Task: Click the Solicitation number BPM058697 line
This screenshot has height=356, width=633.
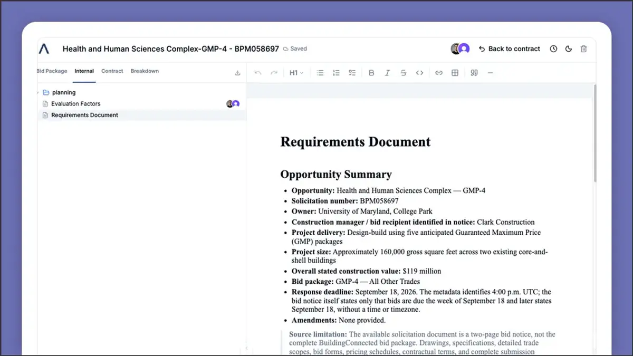Action: (345, 201)
